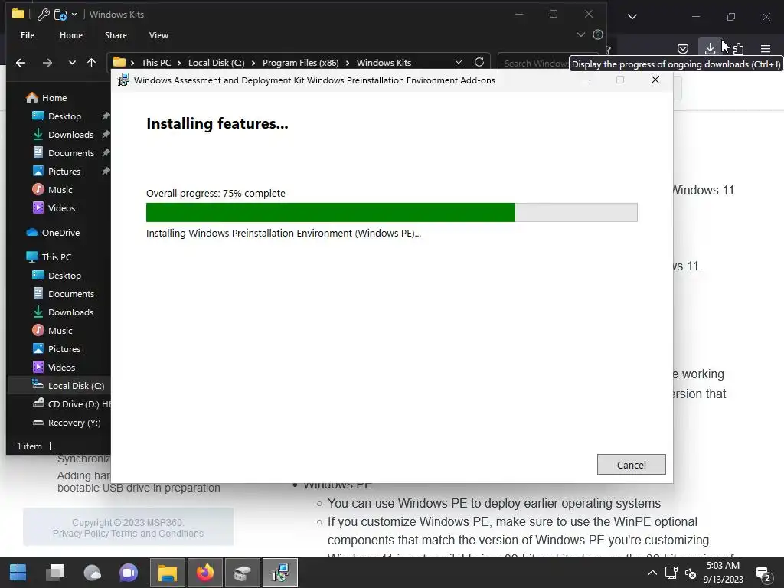Viewport: 784px width, 588px height.
Task: Select Recovery (Y:) drive
Action: pos(66,423)
